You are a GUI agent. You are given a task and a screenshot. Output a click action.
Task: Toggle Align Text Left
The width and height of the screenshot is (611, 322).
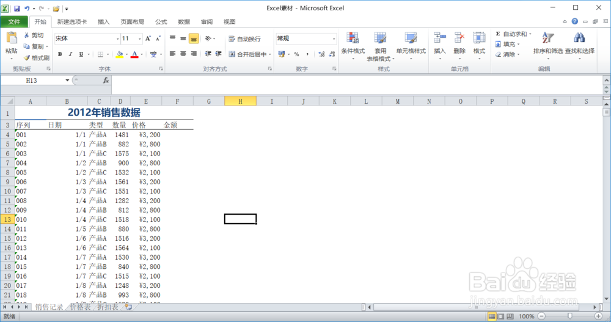coord(173,54)
